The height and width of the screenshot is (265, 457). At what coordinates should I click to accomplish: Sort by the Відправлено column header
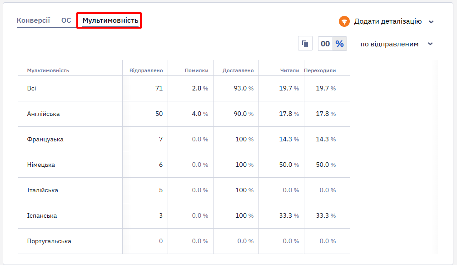[x=146, y=70]
